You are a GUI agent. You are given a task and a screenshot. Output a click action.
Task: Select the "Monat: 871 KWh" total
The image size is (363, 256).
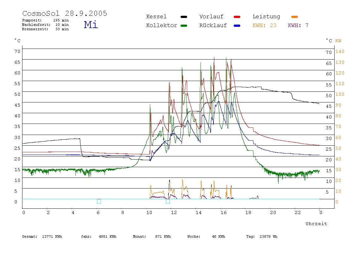(x=152, y=236)
